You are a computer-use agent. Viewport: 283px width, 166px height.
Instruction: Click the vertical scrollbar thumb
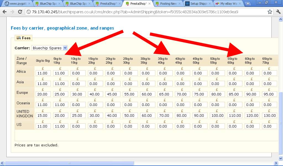click(x=281, y=123)
